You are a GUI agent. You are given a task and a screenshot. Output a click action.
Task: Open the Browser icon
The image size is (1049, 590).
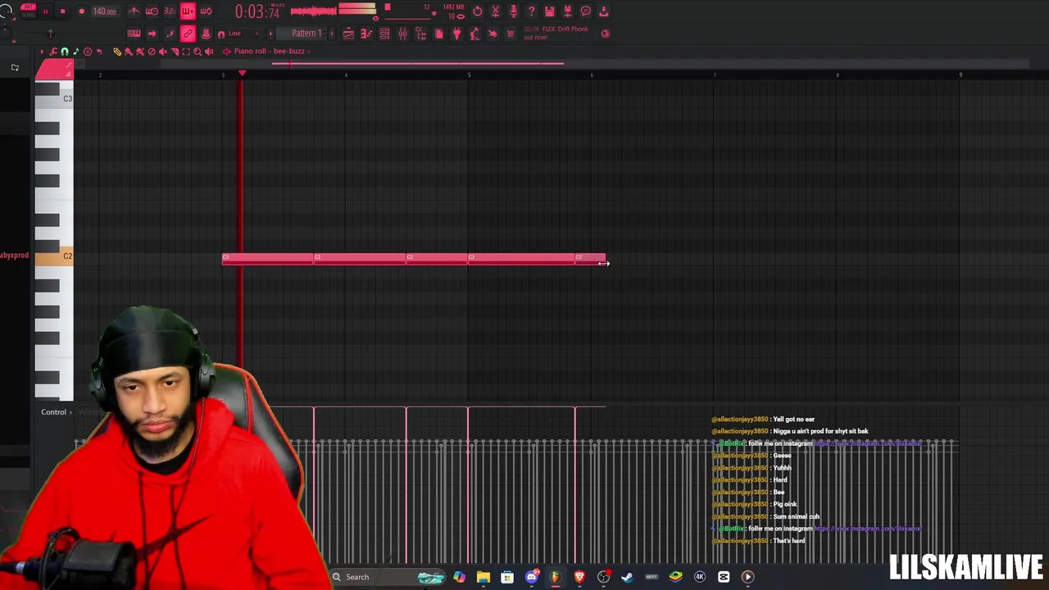coord(420,34)
